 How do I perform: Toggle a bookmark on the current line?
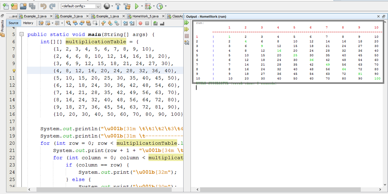click(x=115, y=23)
